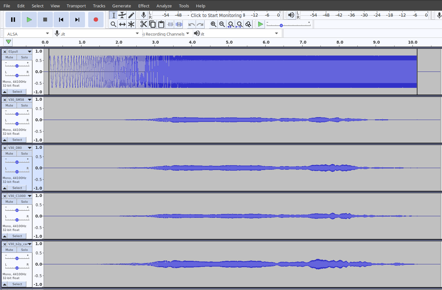Select the Zoom magnifier tool
The height and width of the screenshot is (290, 442).
tap(114, 24)
